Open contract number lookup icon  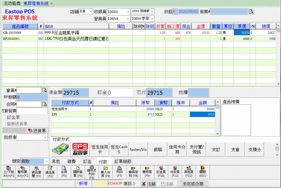(x=44, y=104)
